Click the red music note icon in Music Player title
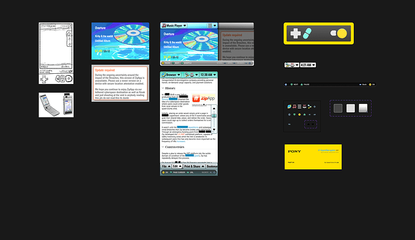The width and height of the screenshot is (415, 240). coord(164,25)
